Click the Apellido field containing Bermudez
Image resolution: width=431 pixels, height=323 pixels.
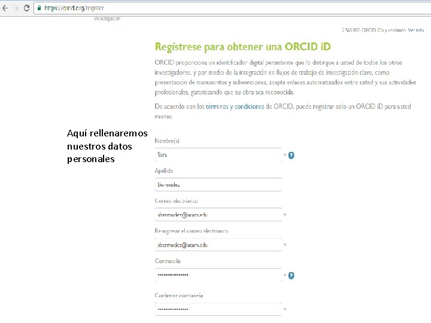(x=218, y=185)
